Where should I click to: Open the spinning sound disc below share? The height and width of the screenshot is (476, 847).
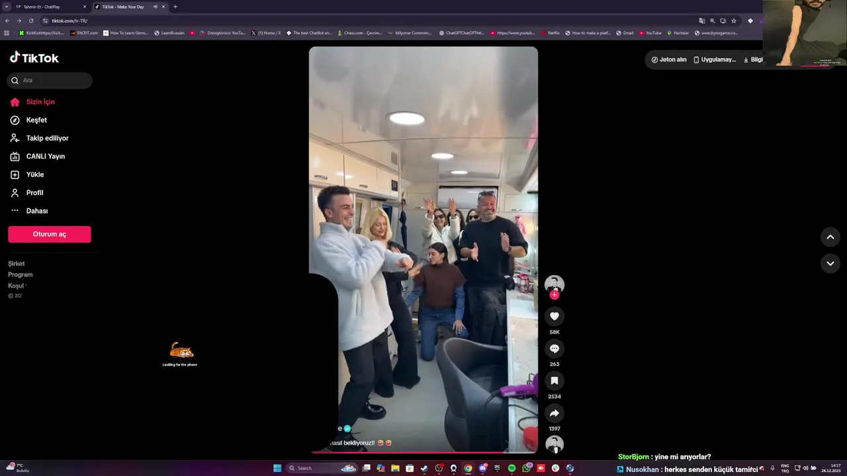pos(555,444)
